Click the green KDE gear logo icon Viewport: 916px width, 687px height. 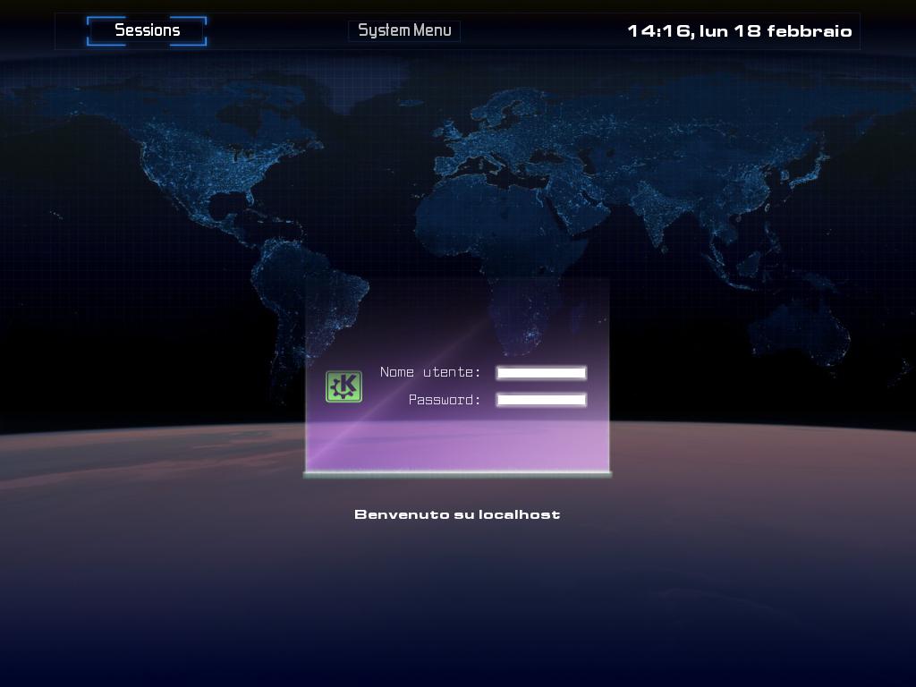point(343,386)
